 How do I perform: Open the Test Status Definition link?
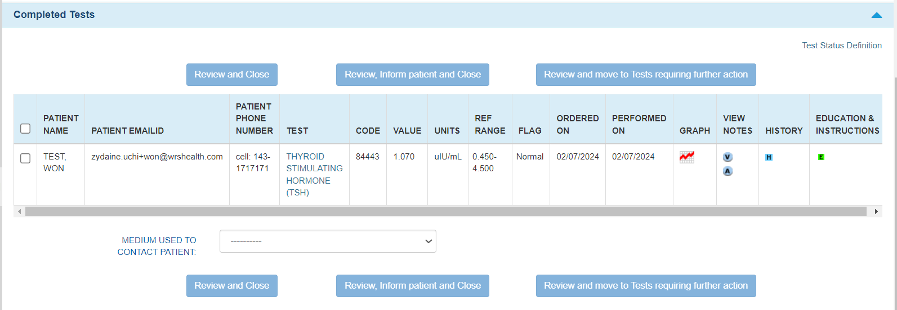tap(841, 45)
